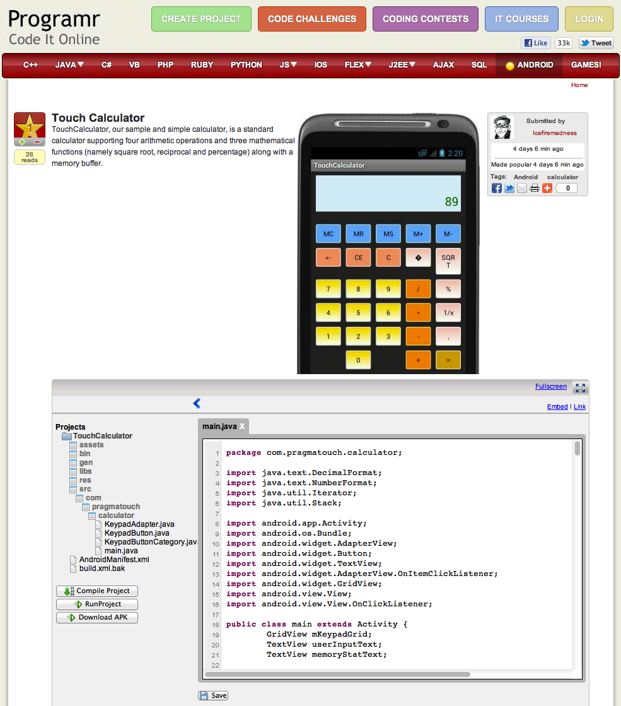Expand the bin folder
This screenshot has height=706, width=621.
click(80, 454)
